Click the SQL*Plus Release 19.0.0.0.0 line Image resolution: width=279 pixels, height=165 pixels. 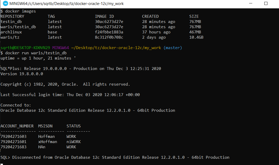(81, 69)
